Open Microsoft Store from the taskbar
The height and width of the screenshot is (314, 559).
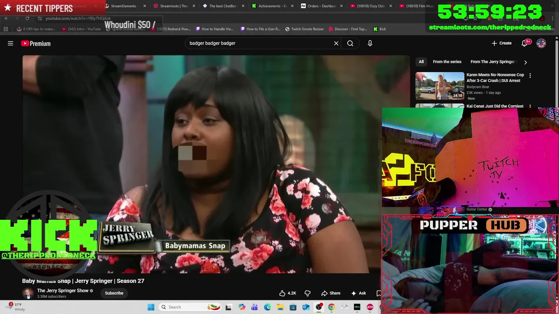[x=293, y=307]
